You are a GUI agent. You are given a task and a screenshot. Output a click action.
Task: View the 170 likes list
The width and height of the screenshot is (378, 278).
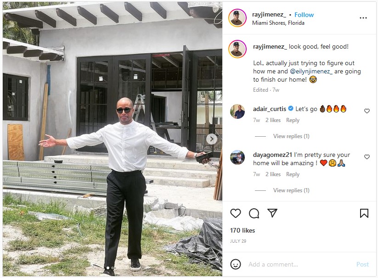click(242, 230)
